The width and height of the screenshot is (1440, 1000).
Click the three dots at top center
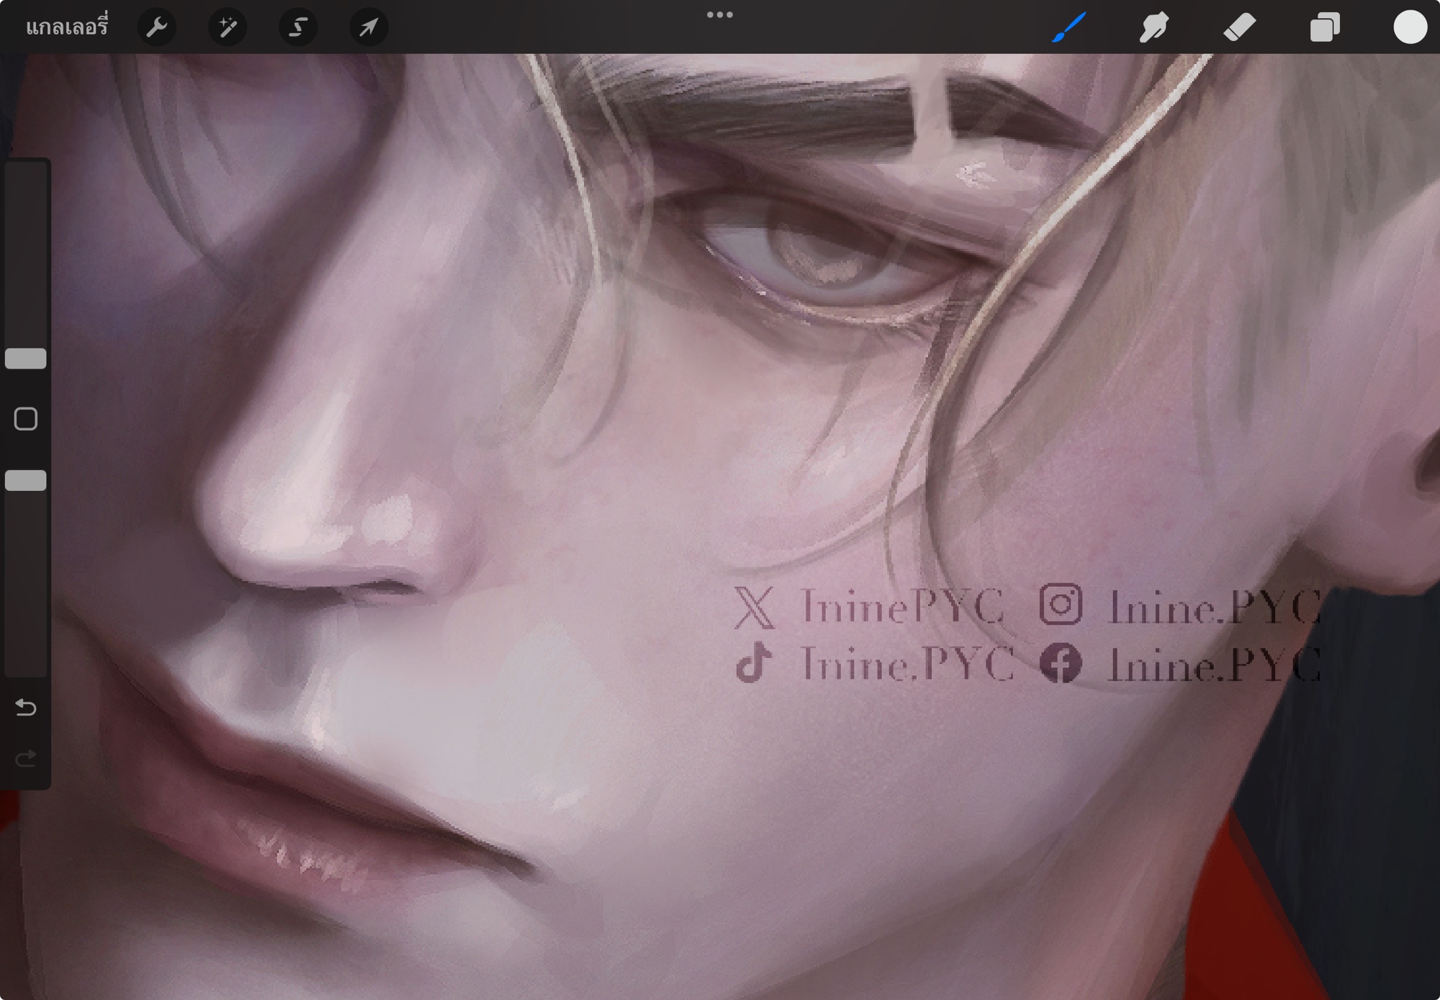coord(719,14)
